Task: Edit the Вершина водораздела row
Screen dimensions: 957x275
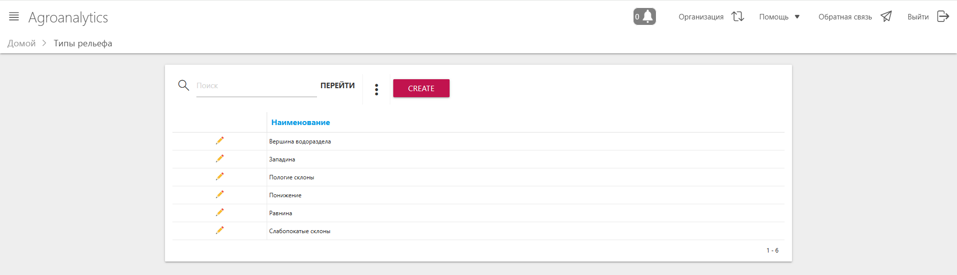Action: tap(219, 141)
